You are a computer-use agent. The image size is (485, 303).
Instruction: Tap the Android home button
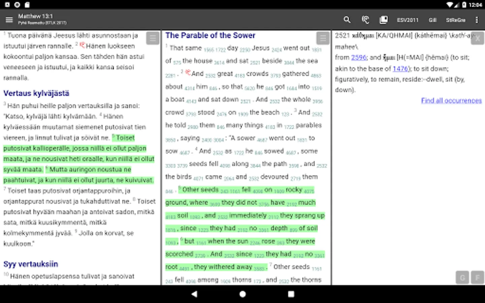tap(243, 294)
